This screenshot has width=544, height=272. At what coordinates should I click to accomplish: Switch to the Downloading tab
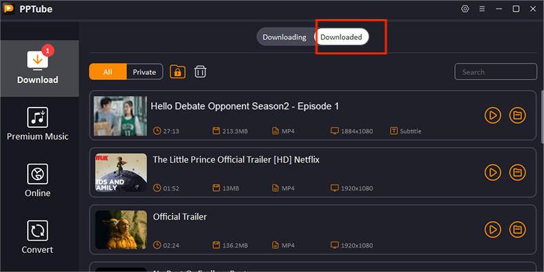[x=284, y=37]
